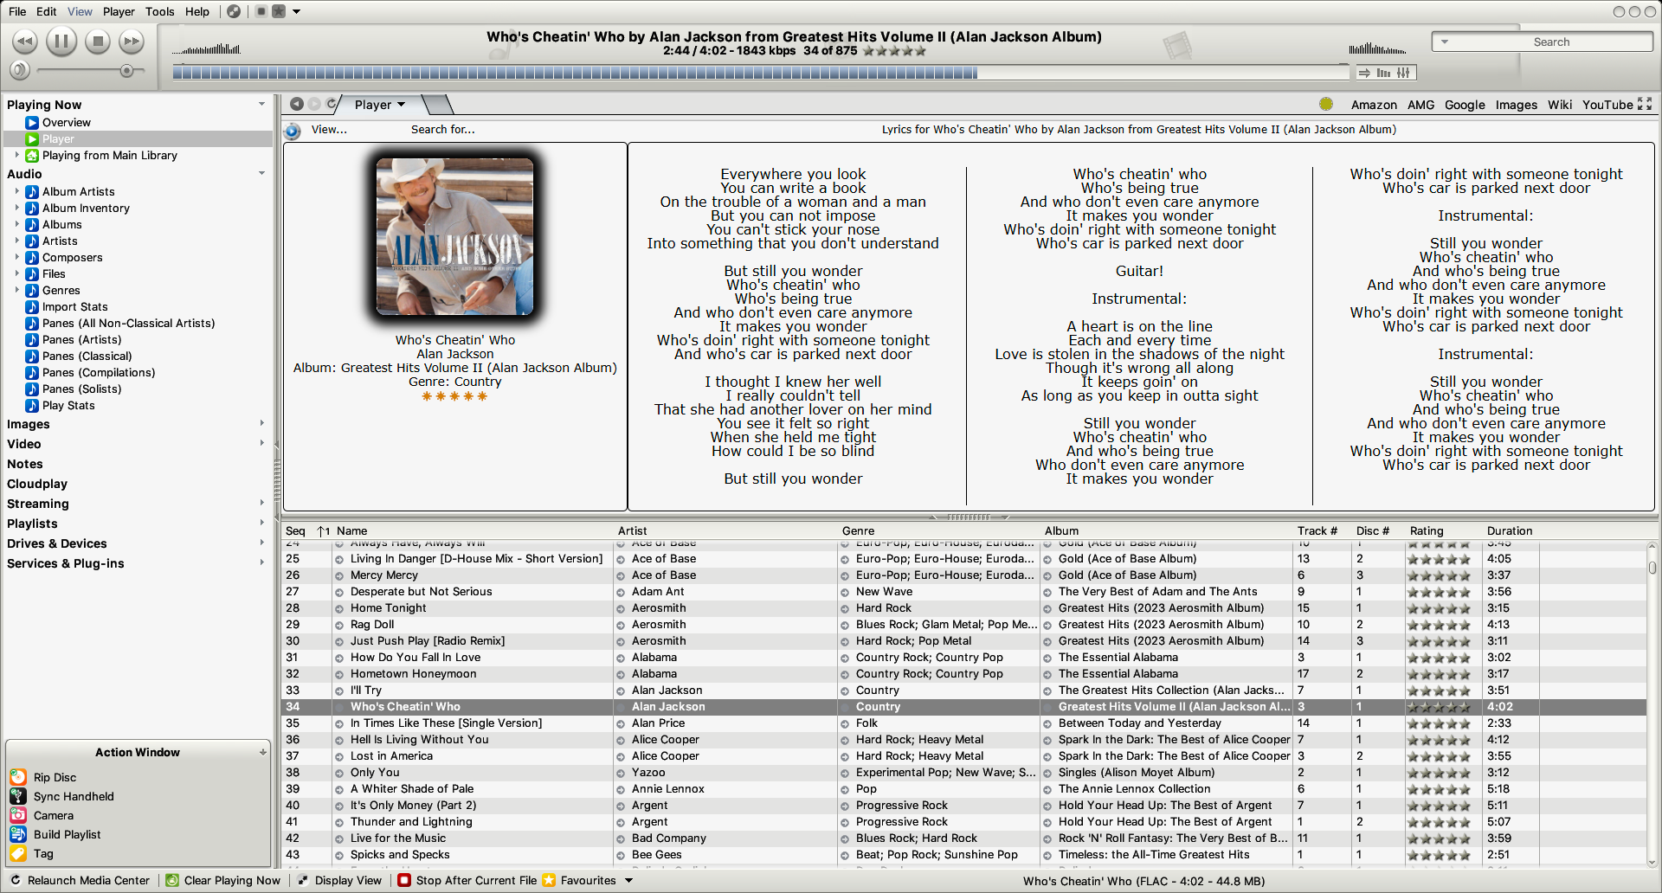Click Relaunch Media Center
Image resolution: width=1662 pixels, height=893 pixels.
coord(80,881)
